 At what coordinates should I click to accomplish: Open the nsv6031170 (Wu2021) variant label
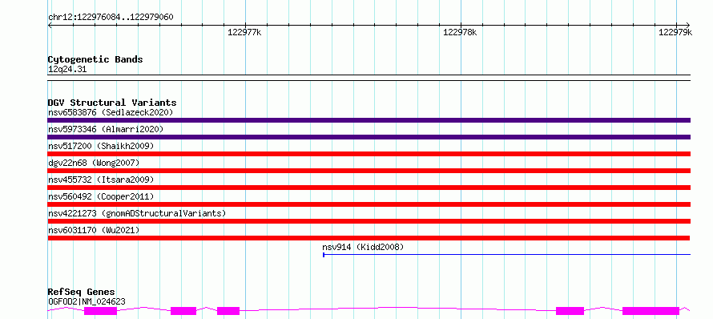(x=94, y=230)
